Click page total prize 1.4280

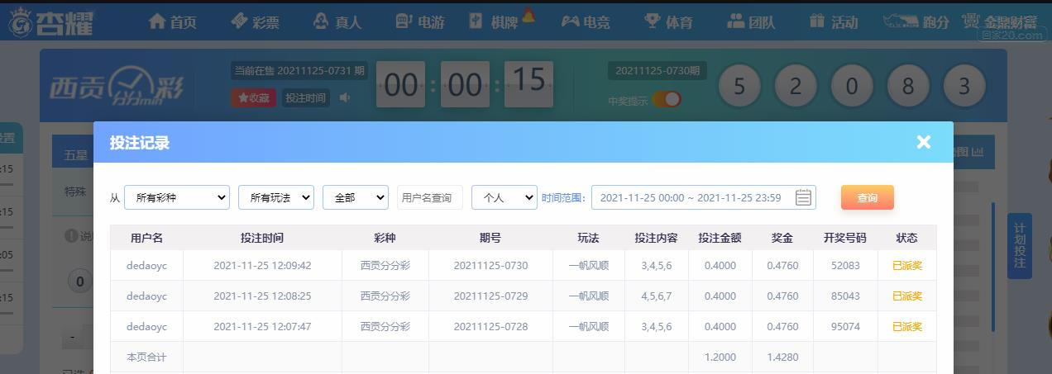pos(782,357)
